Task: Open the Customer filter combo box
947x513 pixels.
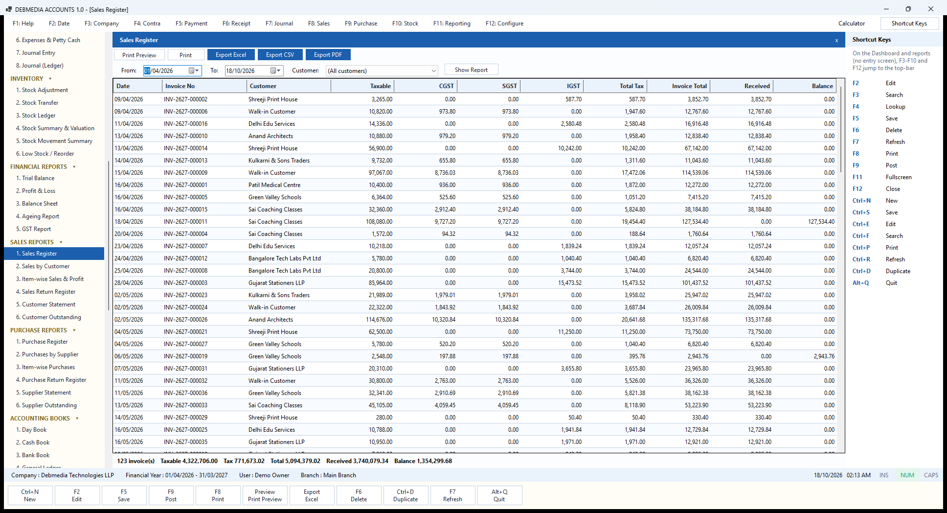Action: pyautogui.click(x=382, y=70)
